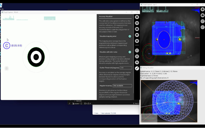This screenshot has width=205, height=128.
Task: Open settings gear in eye 1 window
Action: point(202,9)
